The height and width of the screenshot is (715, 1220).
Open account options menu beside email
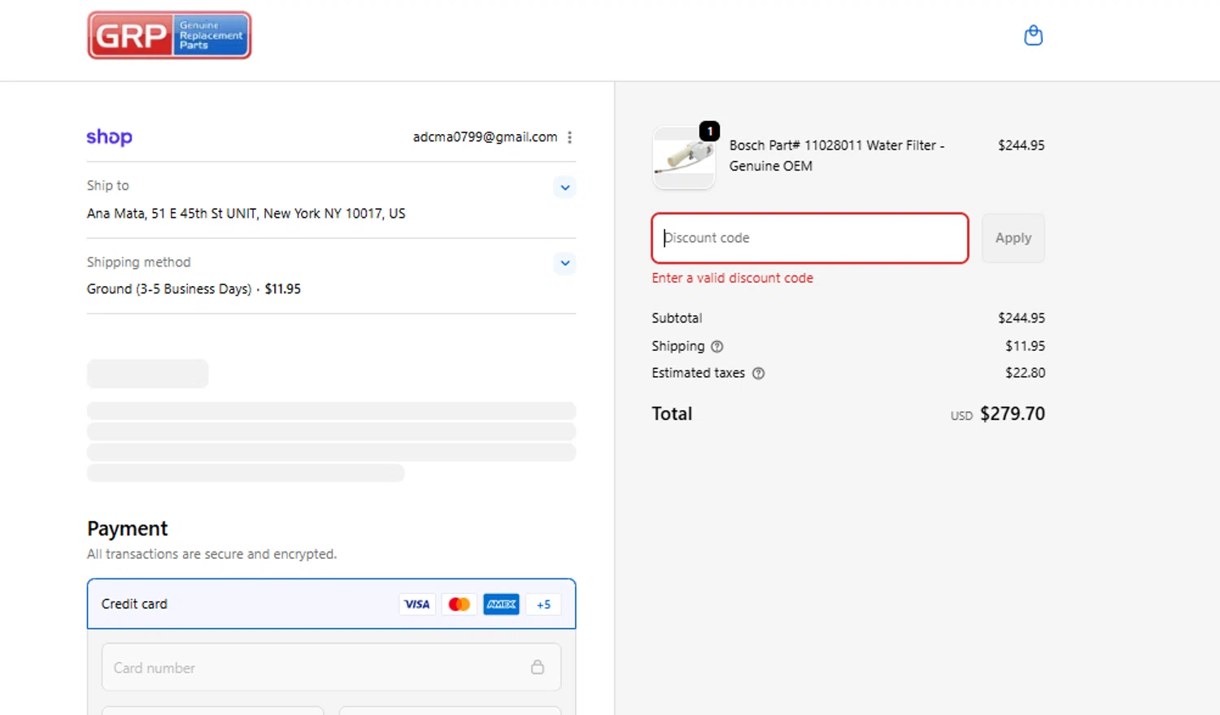click(569, 137)
